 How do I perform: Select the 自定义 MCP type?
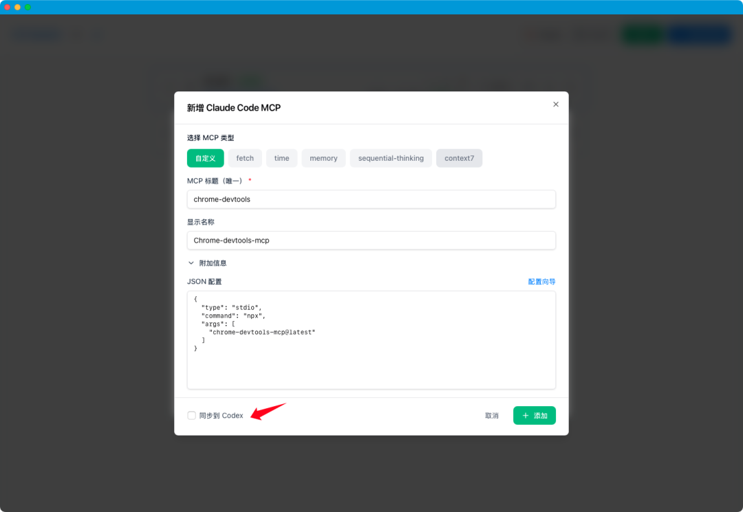coord(205,158)
